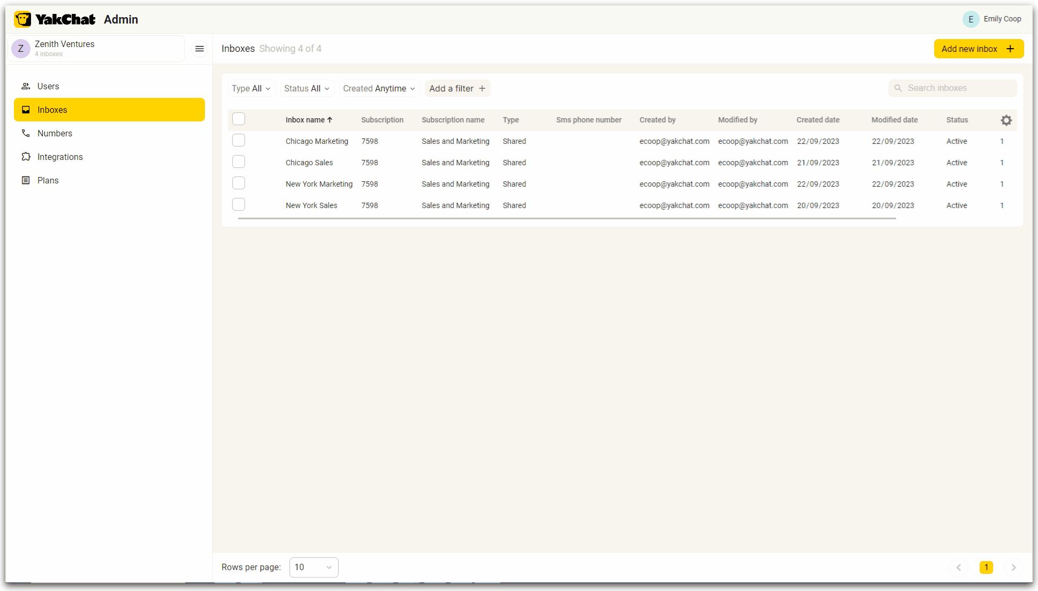The height and width of the screenshot is (591, 1038).
Task: Open the Integrations section
Action: point(60,157)
